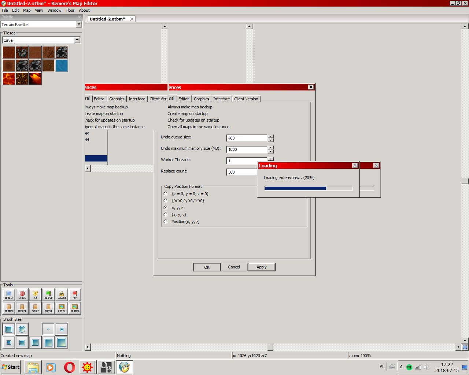Image resolution: width=469 pixels, height=375 pixels.
Task: Click the Undo queue size field
Action: click(x=247, y=138)
